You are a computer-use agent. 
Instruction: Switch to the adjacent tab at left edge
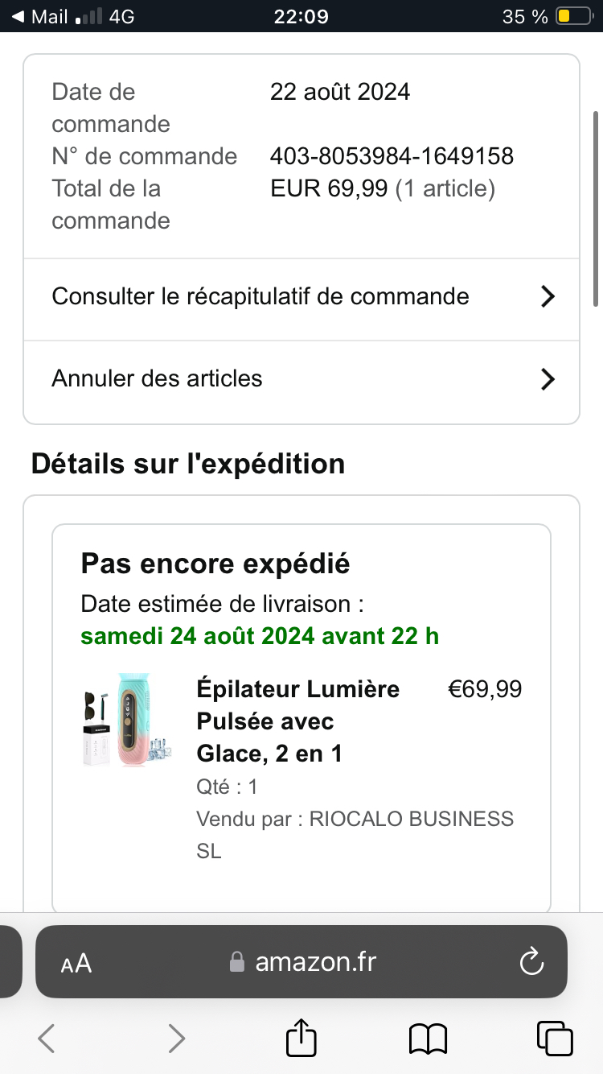10,961
